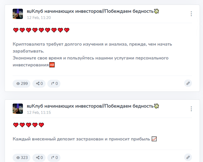
Task: Click the 323 views counter
Action: coord(22,158)
